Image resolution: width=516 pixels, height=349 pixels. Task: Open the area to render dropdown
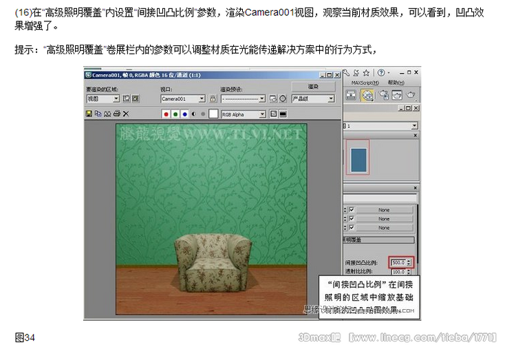coord(103,98)
